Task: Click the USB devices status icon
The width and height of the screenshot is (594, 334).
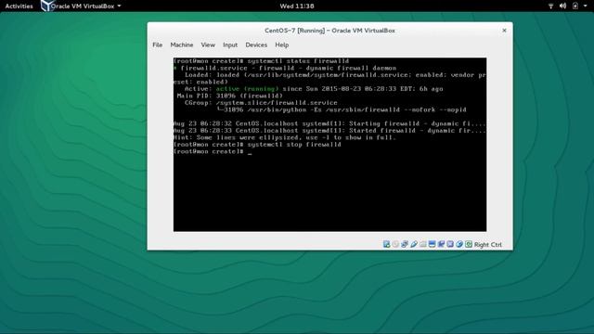Action: click(x=414, y=244)
